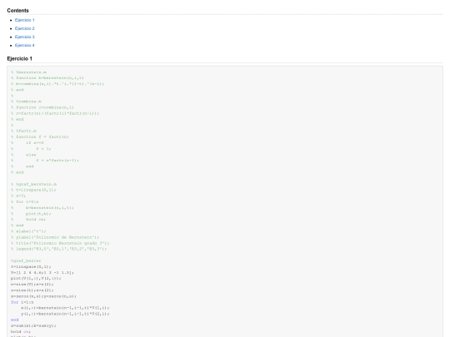Follow the Ejercicio 3 link
Viewport: 450px width, 337px height.
coord(25,37)
